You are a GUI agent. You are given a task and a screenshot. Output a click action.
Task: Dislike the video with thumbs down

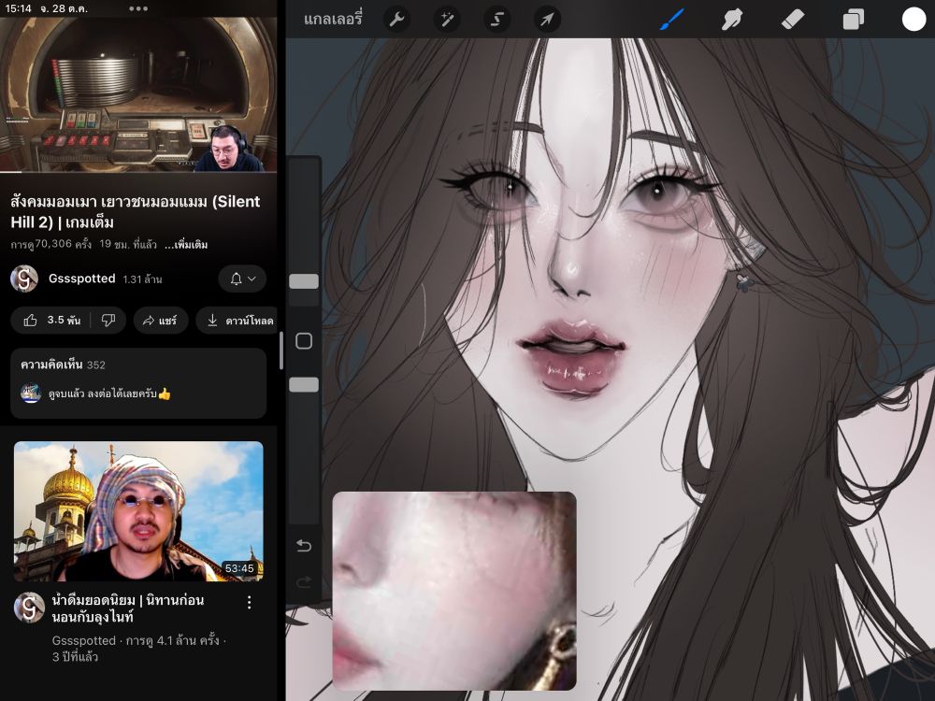[108, 321]
